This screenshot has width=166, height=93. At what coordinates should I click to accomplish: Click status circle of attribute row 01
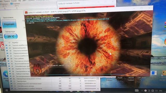(x=6, y=45)
